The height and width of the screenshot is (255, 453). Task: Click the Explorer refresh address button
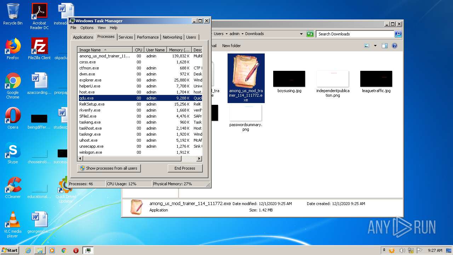point(310,34)
